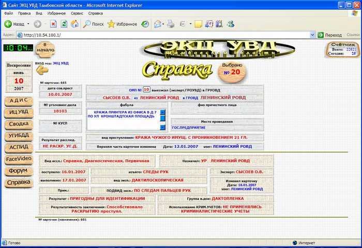Viewport: 362px width, 248px height.
Task: Click the Messenger people icon
Action: coord(231,24)
